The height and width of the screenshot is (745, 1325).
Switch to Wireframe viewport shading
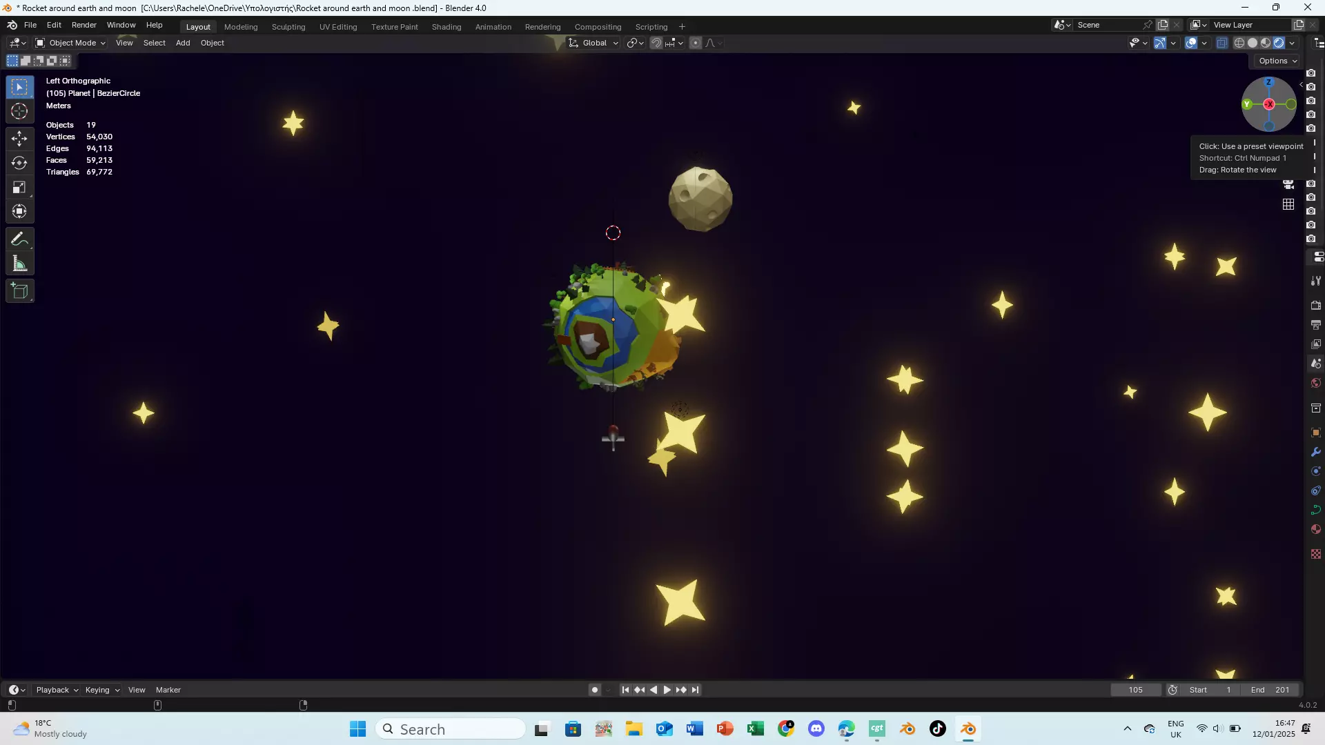[1239, 43]
